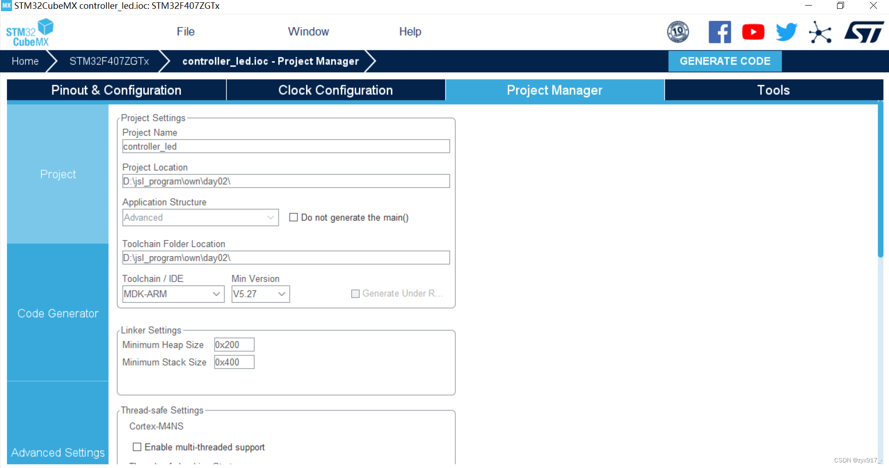This screenshot has height=468, width=889.
Task: Tick 'Do not generate the main()' checkbox
Action: (294, 217)
